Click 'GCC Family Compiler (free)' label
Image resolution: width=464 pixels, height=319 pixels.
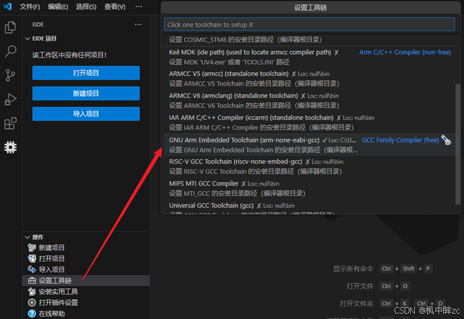pos(401,140)
